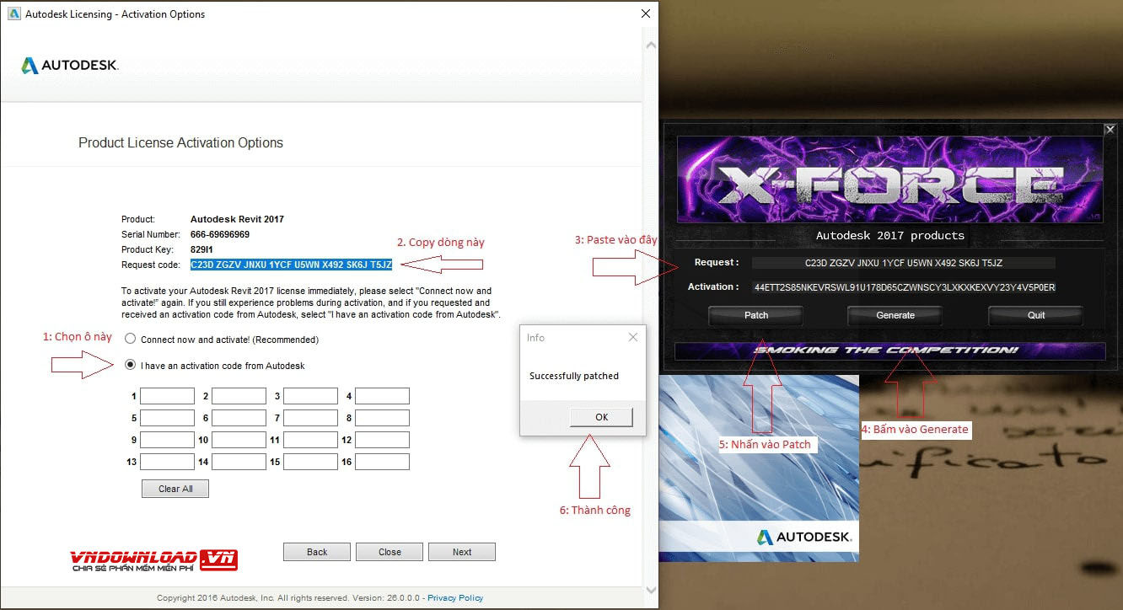Click activation code box 1
This screenshot has width=1123, height=610.
coord(167,396)
